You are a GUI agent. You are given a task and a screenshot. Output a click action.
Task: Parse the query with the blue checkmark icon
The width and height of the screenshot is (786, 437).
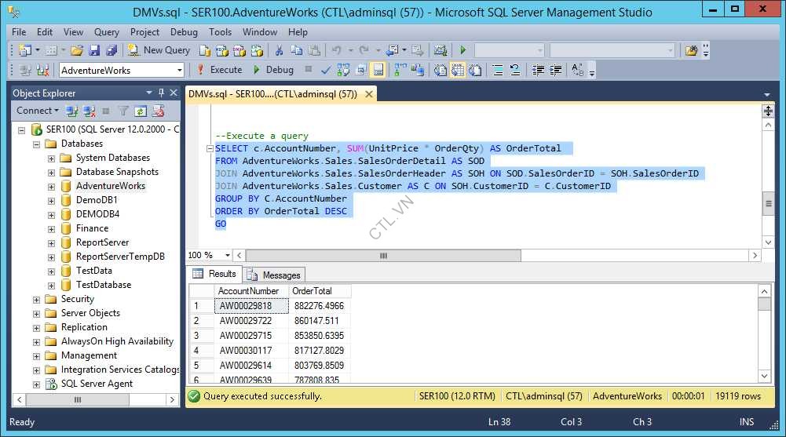[326, 70]
